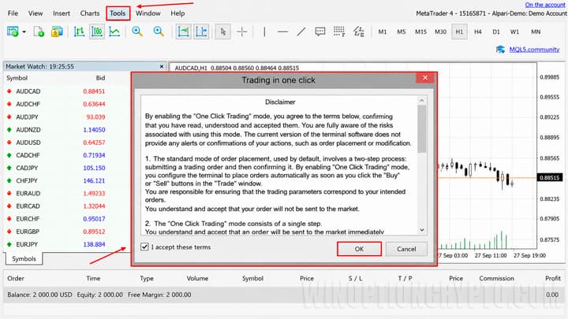The height and width of the screenshot is (319, 568).
Task: Open the Window menu
Action: coord(148,13)
